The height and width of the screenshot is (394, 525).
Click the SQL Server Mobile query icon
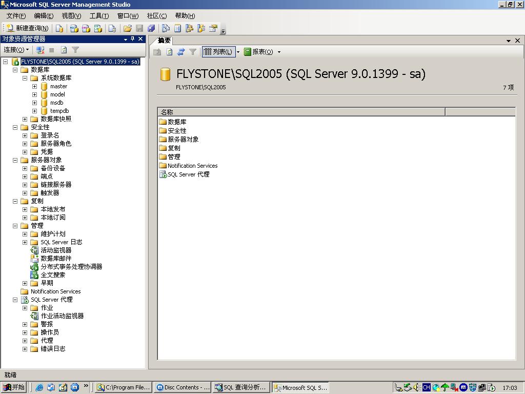(x=112, y=29)
